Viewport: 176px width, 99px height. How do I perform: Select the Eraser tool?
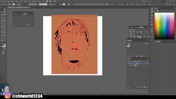(x=5, y=21)
